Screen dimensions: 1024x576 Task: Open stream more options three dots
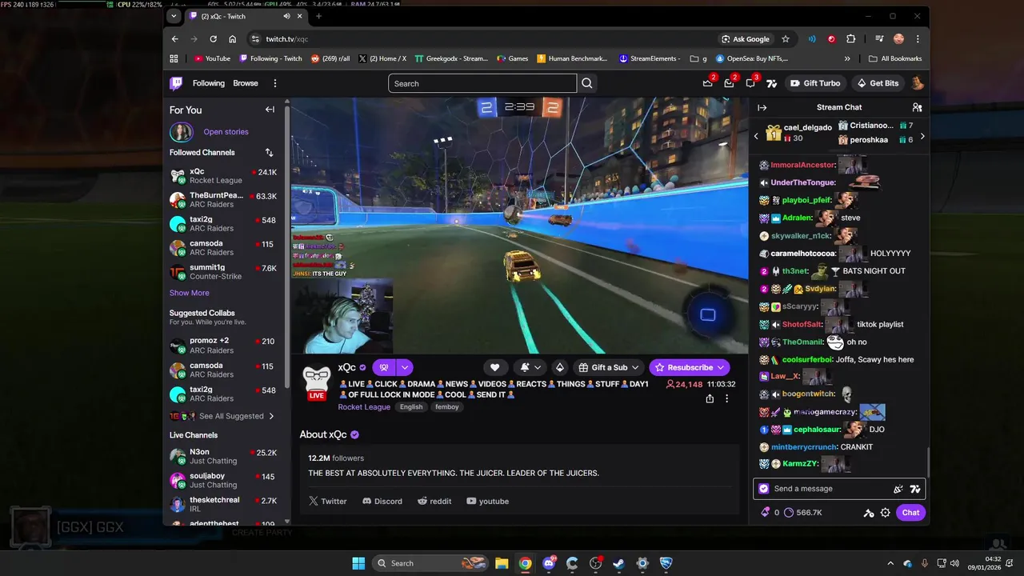click(x=727, y=398)
